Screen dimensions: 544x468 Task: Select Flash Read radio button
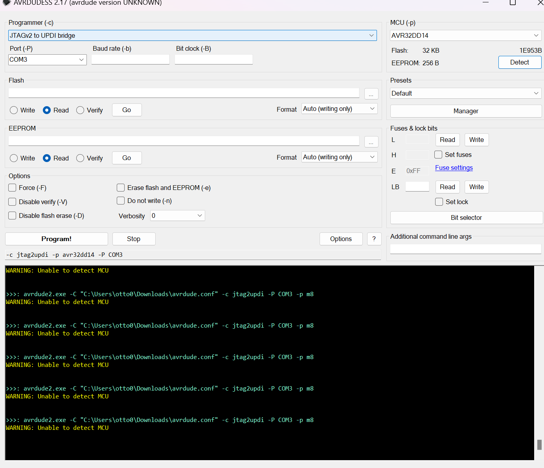point(47,110)
